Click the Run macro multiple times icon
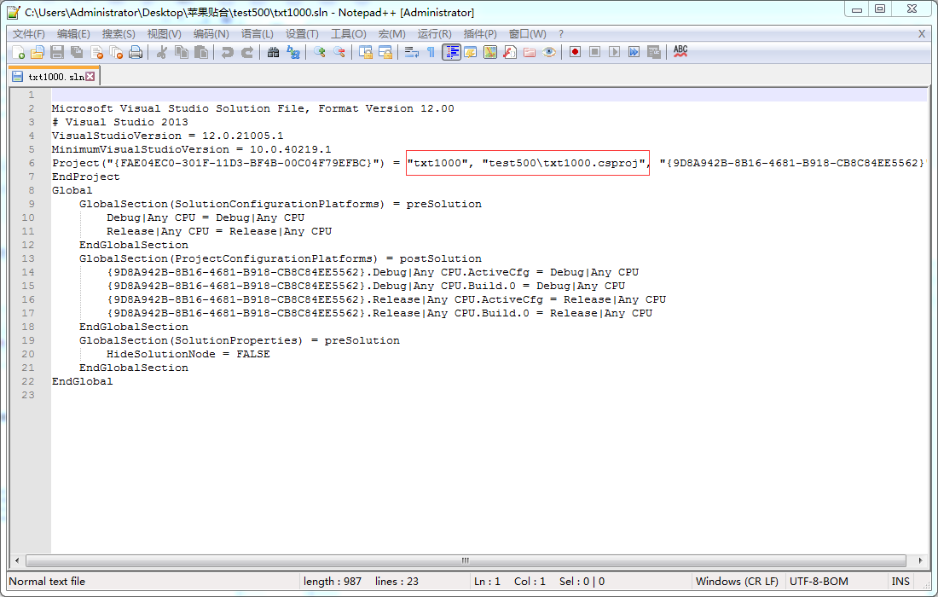The height and width of the screenshot is (597, 938). 634,52
